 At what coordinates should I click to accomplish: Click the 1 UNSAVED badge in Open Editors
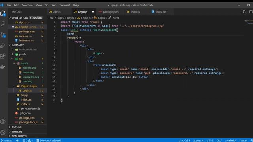[x=36, y=18]
